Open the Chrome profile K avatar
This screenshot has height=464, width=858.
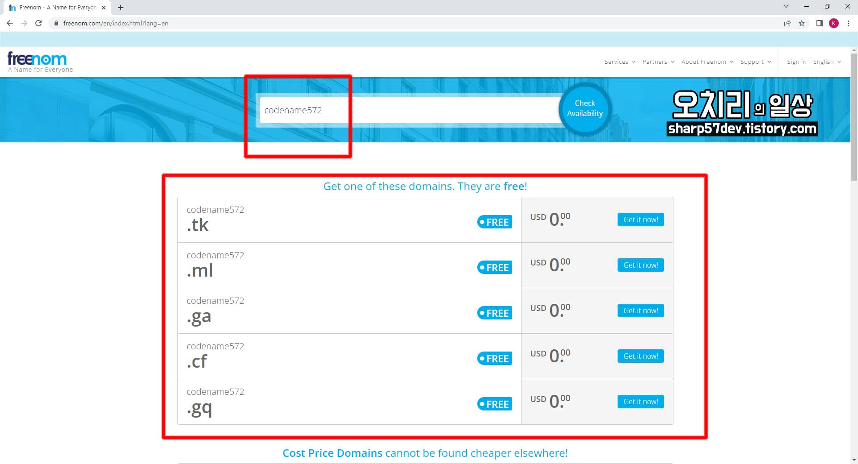[x=834, y=23]
